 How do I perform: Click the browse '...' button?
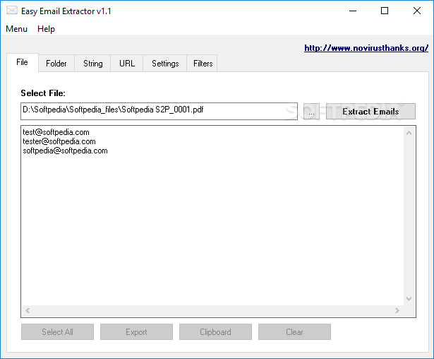[311, 112]
